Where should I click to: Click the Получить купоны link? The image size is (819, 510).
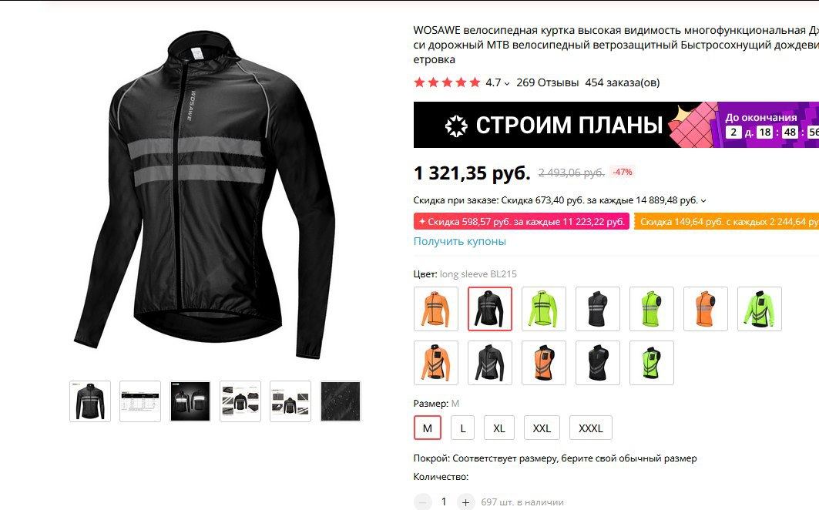[x=460, y=241]
